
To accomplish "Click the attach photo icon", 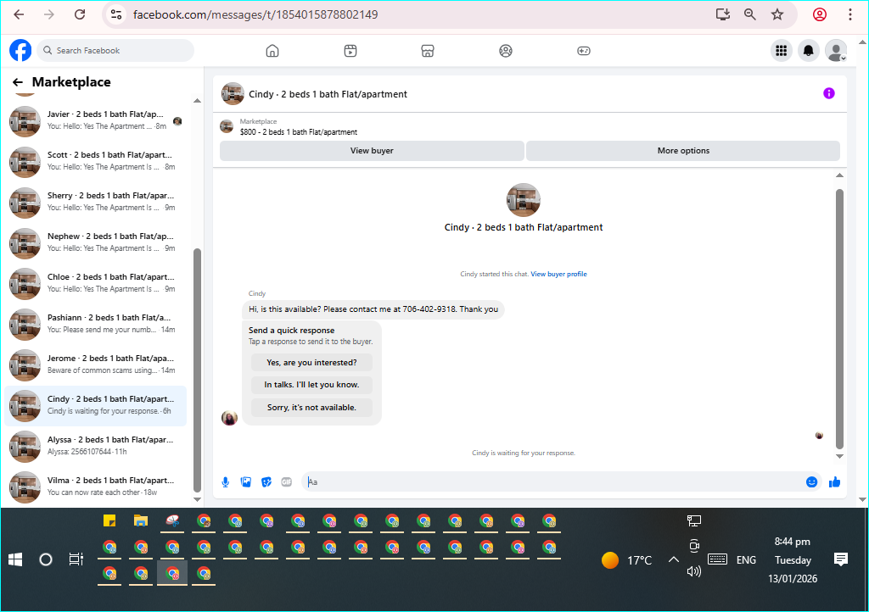I will tap(246, 482).
